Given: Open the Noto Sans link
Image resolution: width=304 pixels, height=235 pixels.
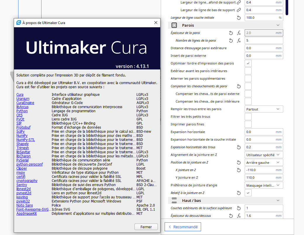Looking at the screenshot, I should pos(25,205).
